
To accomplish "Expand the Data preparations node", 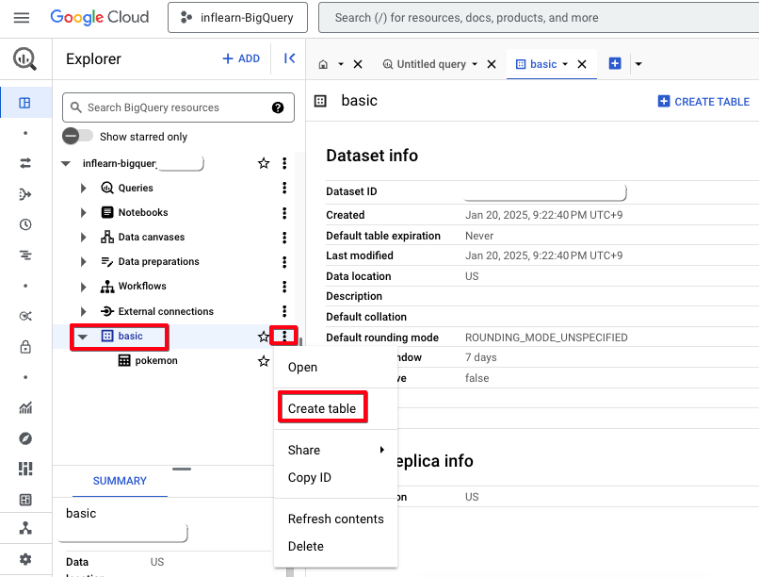I will click(83, 262).
